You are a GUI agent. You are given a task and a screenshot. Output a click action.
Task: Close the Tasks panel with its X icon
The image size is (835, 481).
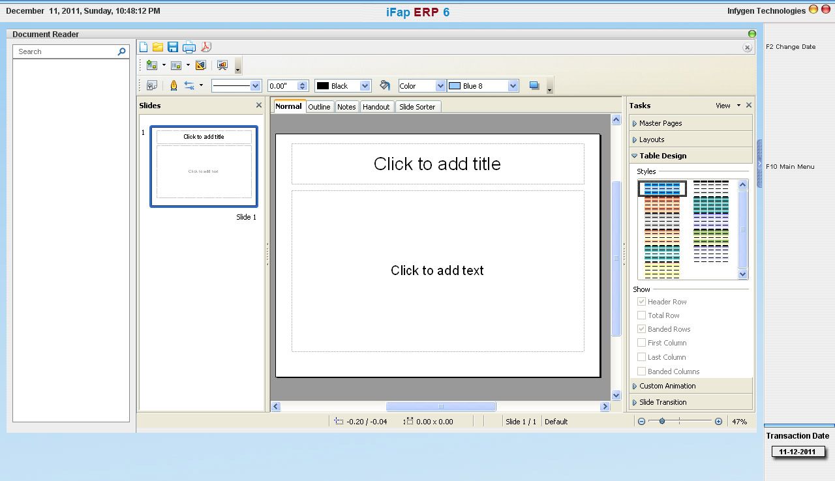(749, 105)
